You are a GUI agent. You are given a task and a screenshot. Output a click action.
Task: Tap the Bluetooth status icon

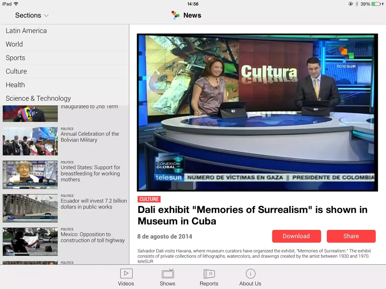357,4
